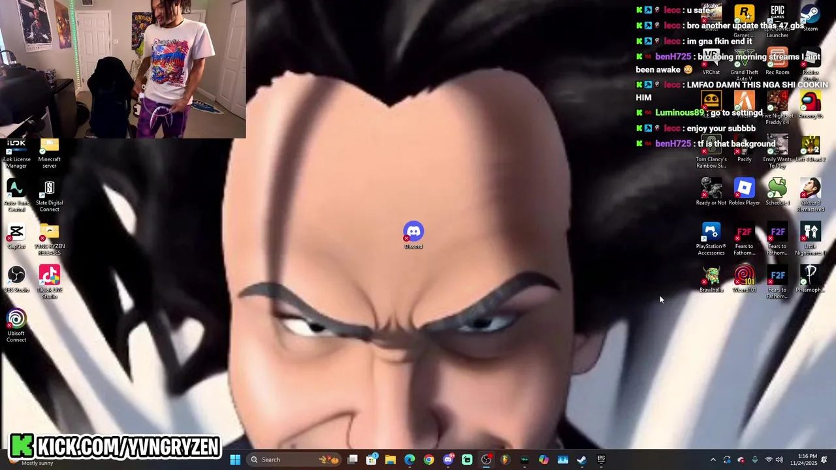Click the webcam overlay thumbnail
This screenshot has height=470, width=836.
(123, 69)
